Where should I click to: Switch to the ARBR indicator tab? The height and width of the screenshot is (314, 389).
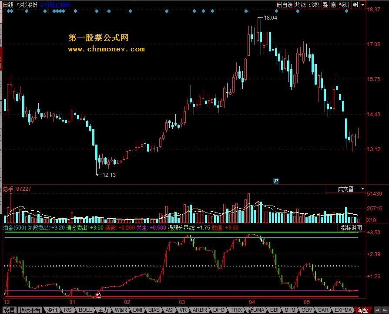pyautogui.click(x=199, y=310)
